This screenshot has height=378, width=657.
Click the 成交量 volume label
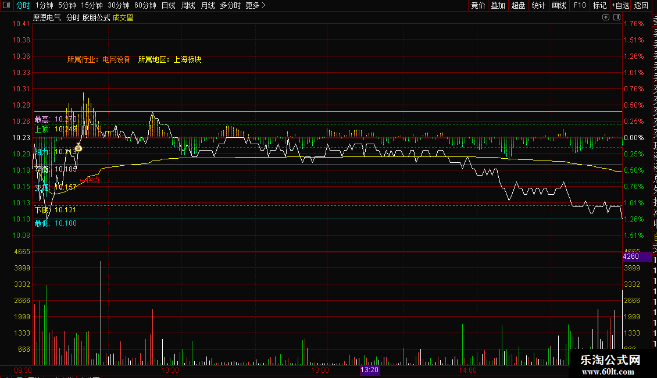[123, 17]
